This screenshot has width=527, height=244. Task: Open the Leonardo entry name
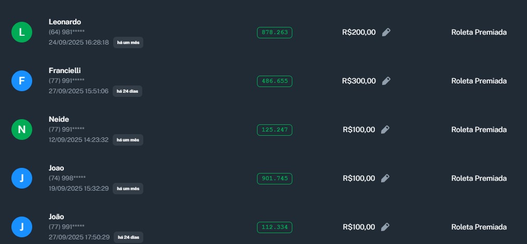point(65,22)
